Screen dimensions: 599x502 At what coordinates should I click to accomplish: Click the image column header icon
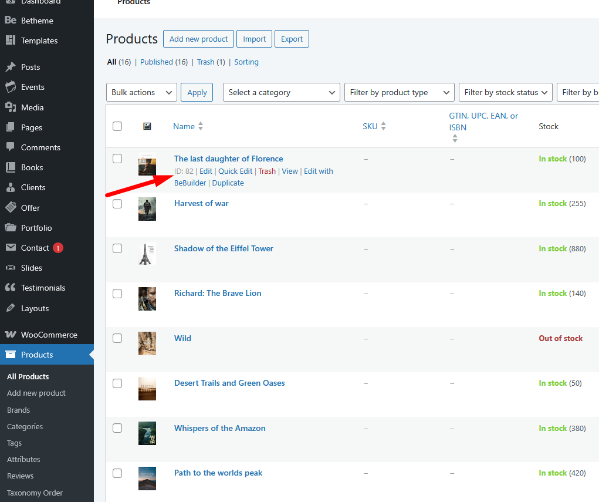pyautogui.click(x=147, y=126)
